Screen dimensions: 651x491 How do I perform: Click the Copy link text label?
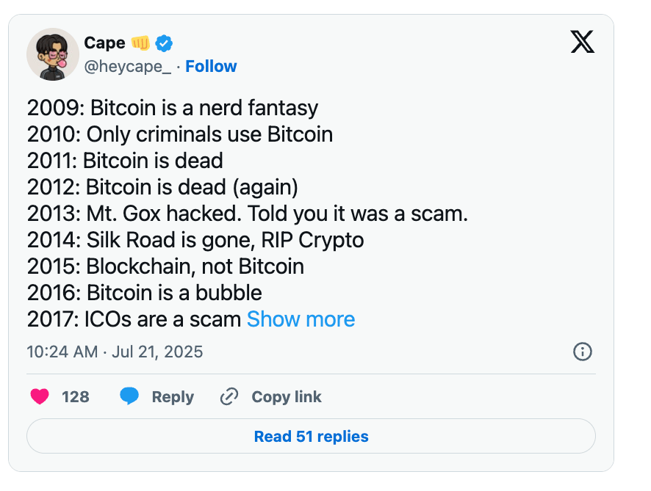[286, 396]
